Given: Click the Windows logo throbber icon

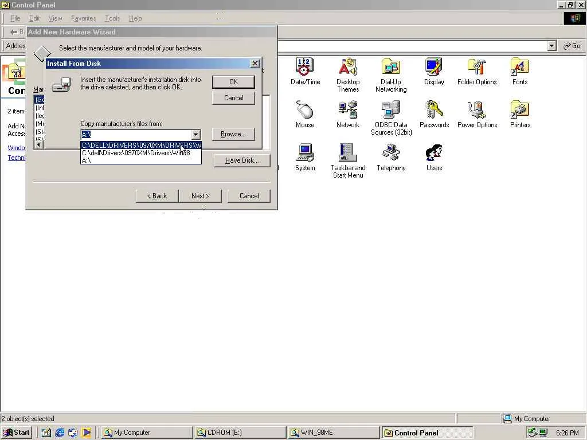Looking at the screenshot, I should pyautogui.click(x=574, y=18).
